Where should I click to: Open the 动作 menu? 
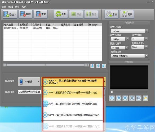pyautogui.click(x=17, y=7)
